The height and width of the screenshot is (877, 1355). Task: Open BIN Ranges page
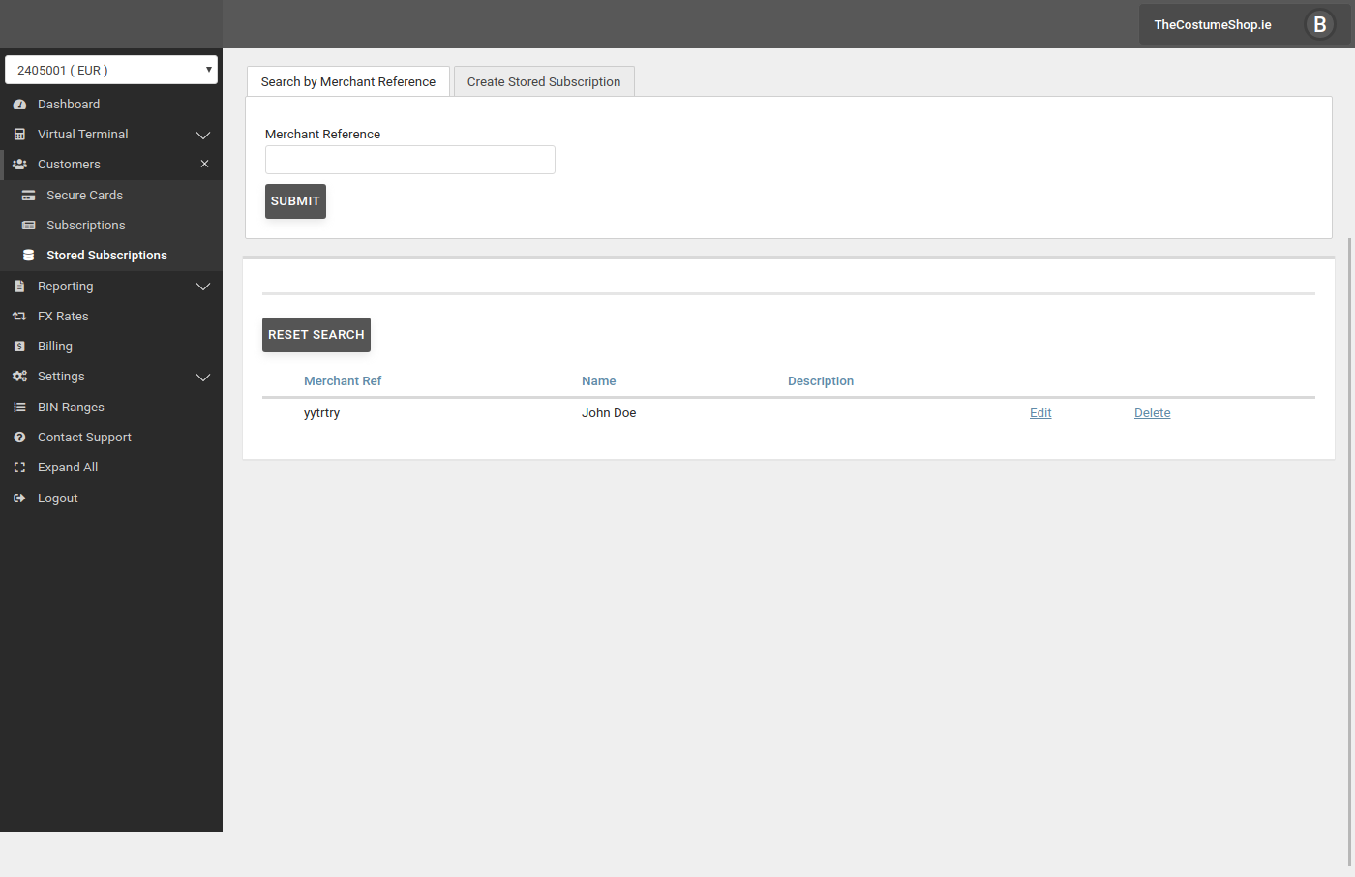tap(71, 408)
